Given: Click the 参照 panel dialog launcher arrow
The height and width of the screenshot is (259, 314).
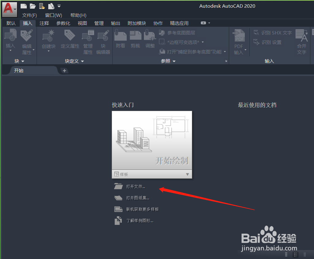Looking at the screenshot, I should point(226,61).
